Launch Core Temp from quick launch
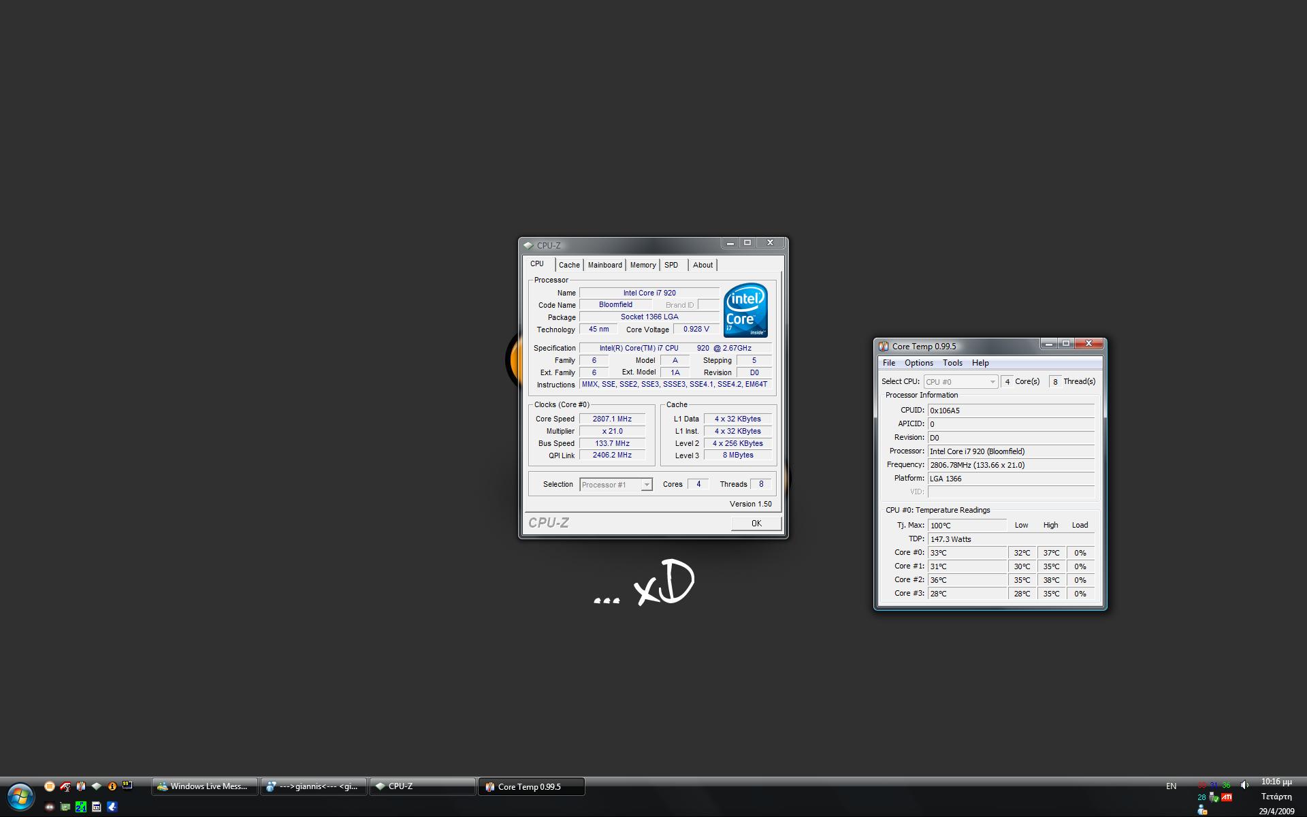The image size is (1307, 817). click(81, 786)
